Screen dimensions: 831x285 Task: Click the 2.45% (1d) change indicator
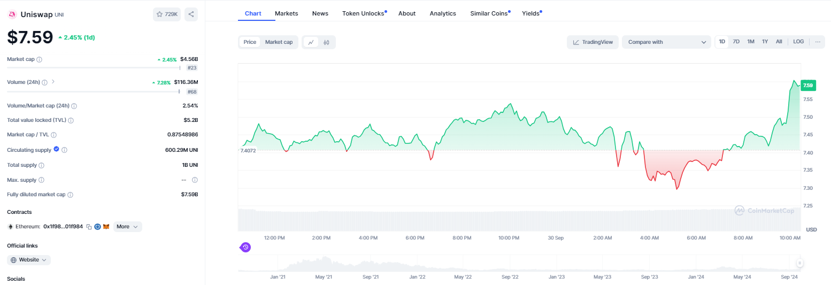point(76,37)
